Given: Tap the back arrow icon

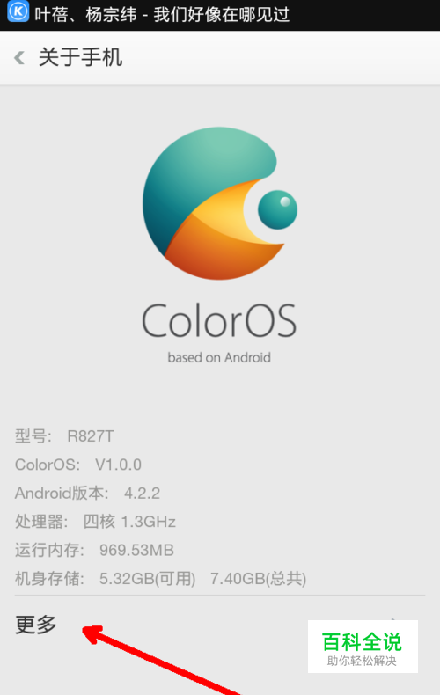Looking at the screenshot, I should pos(19,57).
